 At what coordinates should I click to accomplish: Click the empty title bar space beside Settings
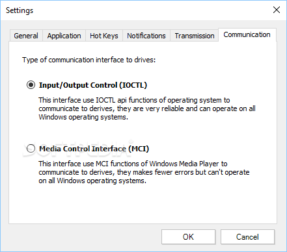pyautogui.click(x=152, y=10)
